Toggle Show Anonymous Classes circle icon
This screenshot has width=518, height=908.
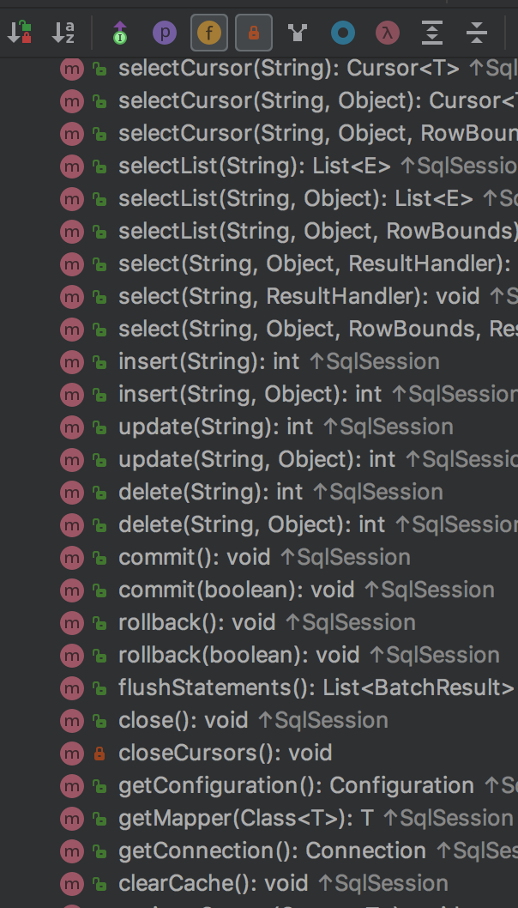pos(343,33)
